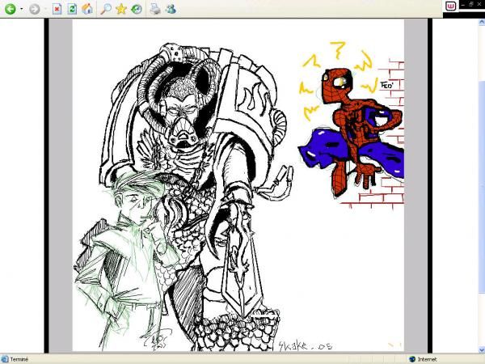485x364 pixels.
Task: Click the scrollbar down arrow
Action: pos(482,349)
